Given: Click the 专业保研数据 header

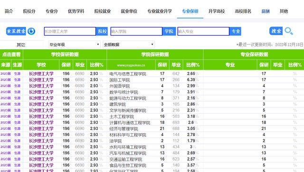Looking at the screenshot, I should (x=254, y=54).
